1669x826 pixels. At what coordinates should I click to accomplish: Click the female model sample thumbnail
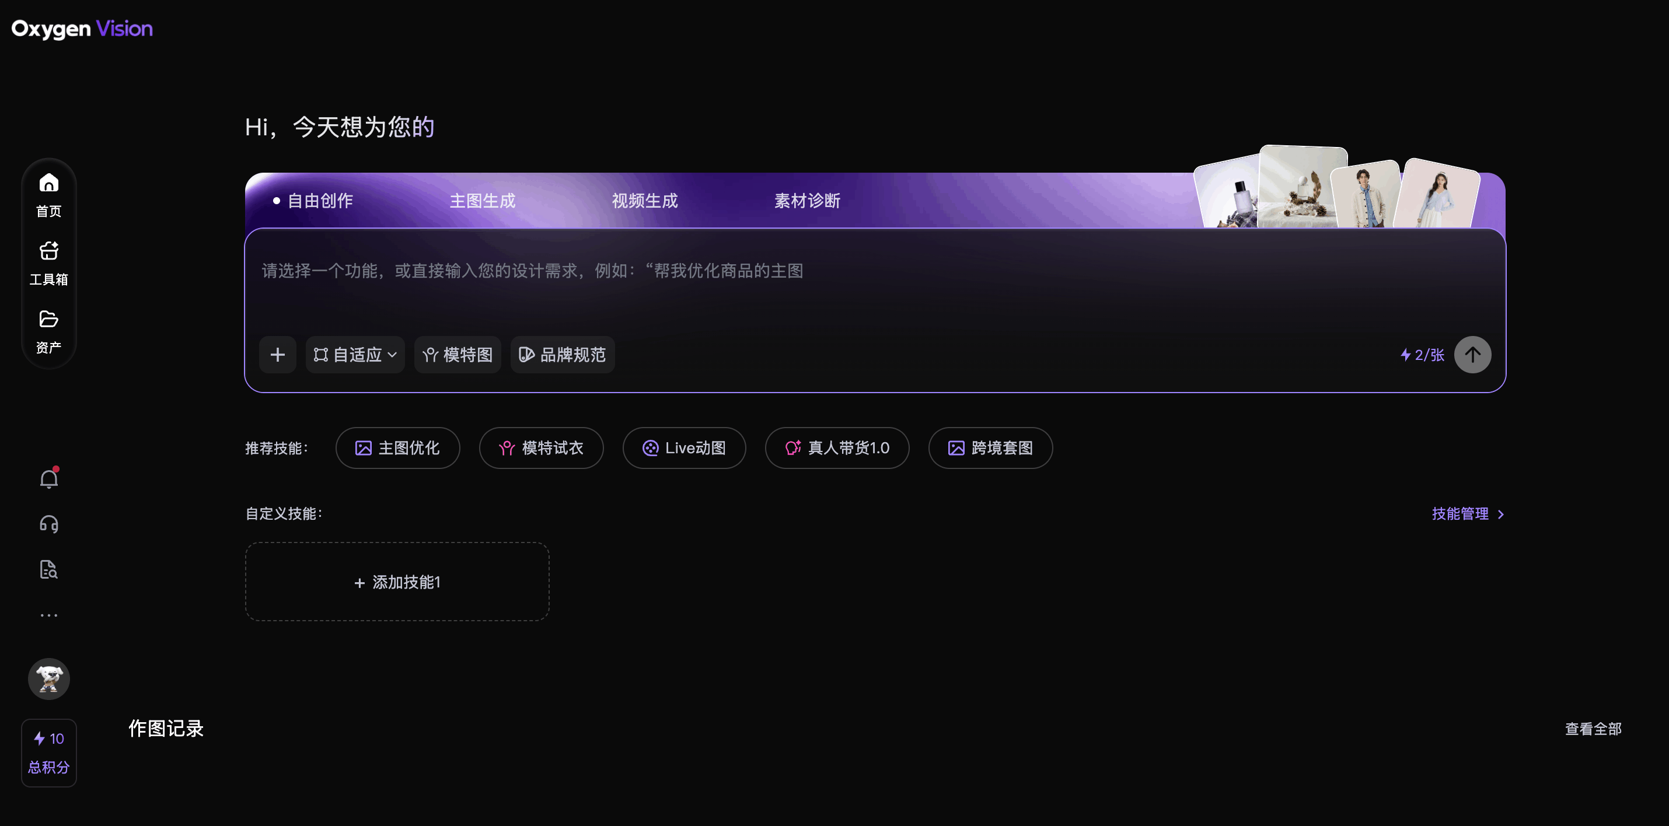[x=1438, y=194]
